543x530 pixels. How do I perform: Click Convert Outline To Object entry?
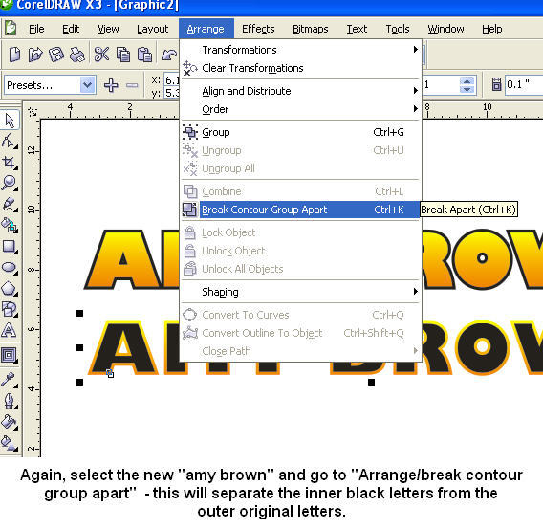[300, 333]
